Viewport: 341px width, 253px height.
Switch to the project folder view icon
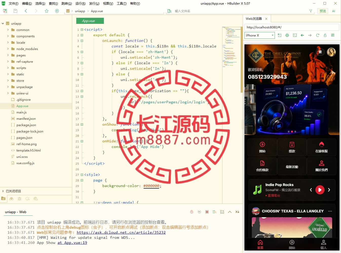(x=3, y=199)
